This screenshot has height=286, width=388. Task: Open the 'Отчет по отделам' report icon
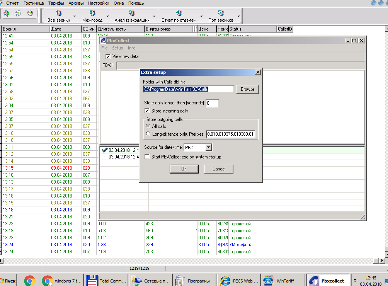(x=179, y=14)
